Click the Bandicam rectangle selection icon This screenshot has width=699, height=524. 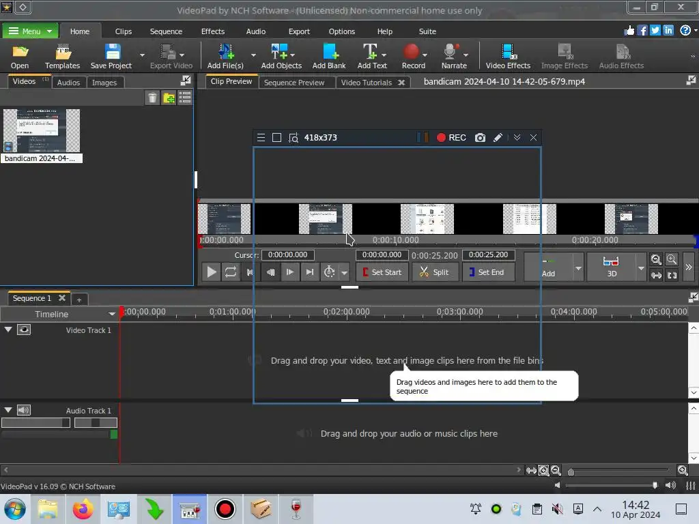pos(277,138)
